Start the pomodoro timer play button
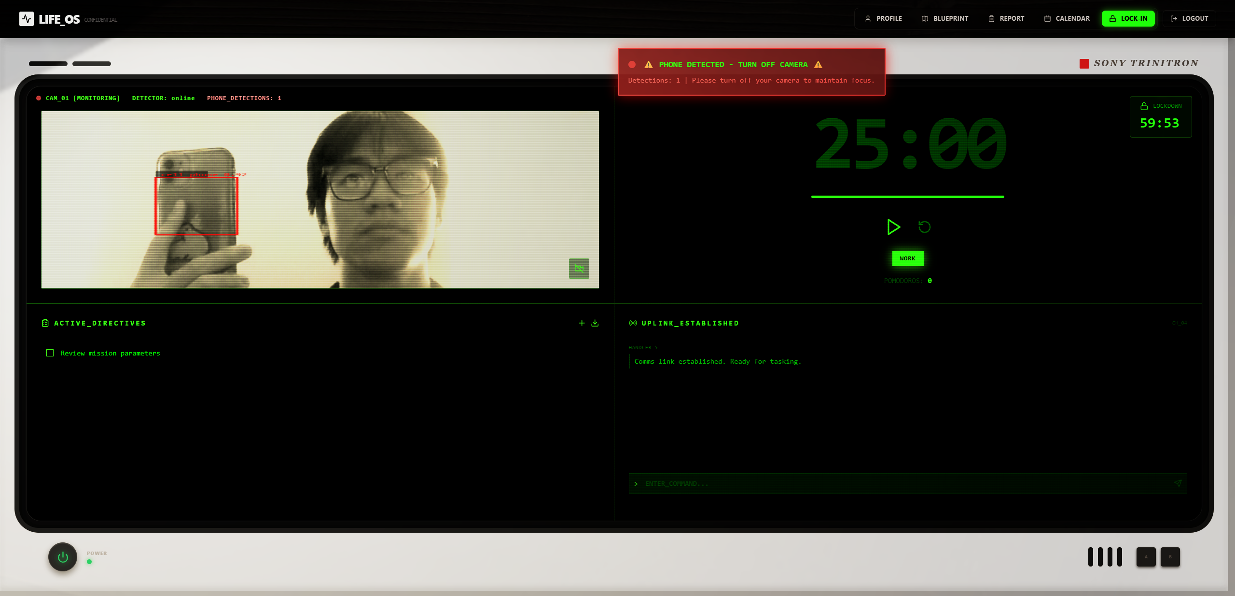The height and width of the screenshot is (596, 1235). pos(893,227)
